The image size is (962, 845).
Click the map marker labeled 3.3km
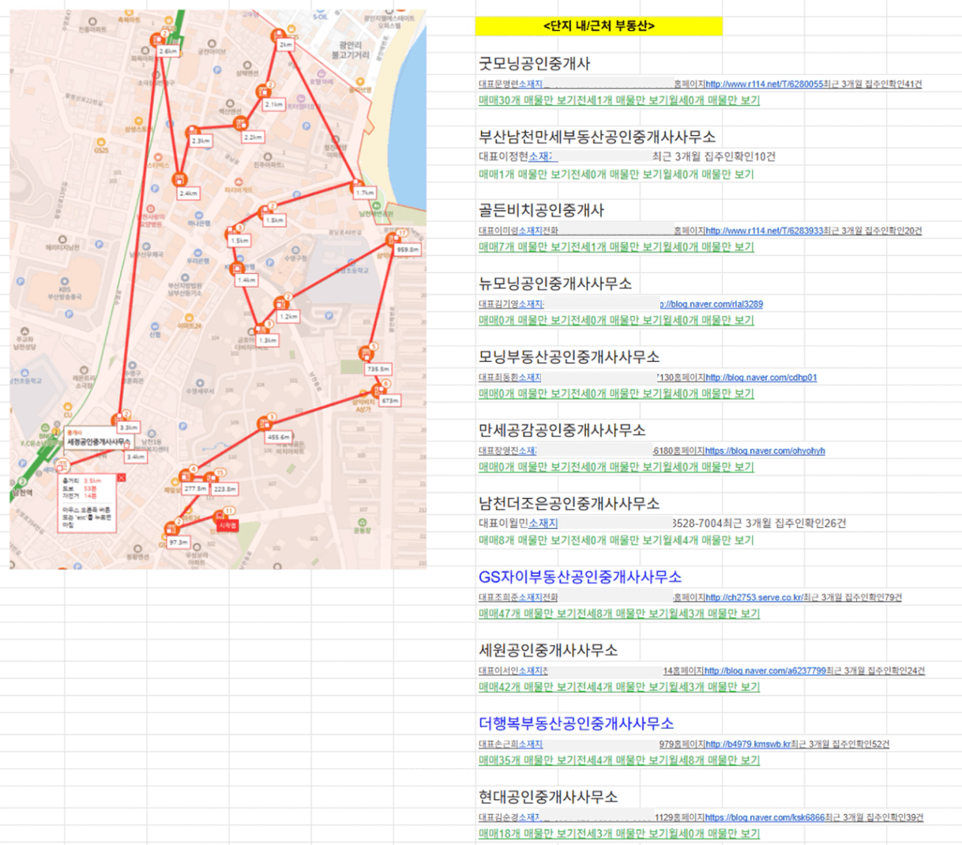(x=119, y=420)
